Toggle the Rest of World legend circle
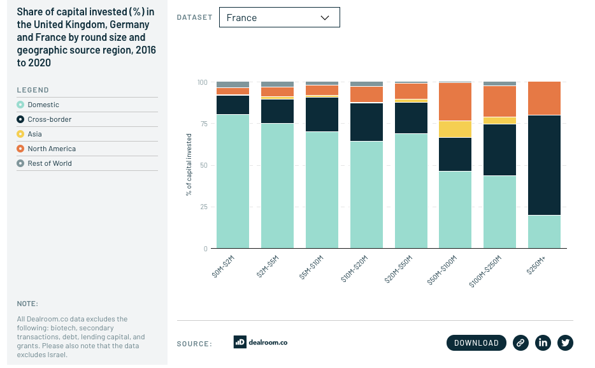This screenshot has height=368, width=595. point(20,163)
